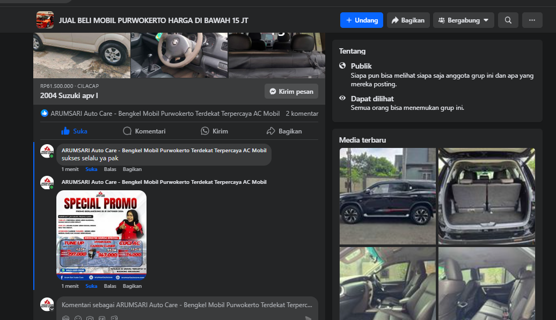Image resolution: width=556 pixels, height=320 pixels.
Task: Like the Suzuki APV post
Action: click(74, 131)
